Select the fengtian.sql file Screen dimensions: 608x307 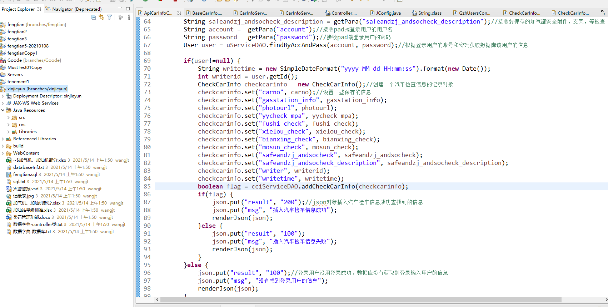click(x=25, y=175)
